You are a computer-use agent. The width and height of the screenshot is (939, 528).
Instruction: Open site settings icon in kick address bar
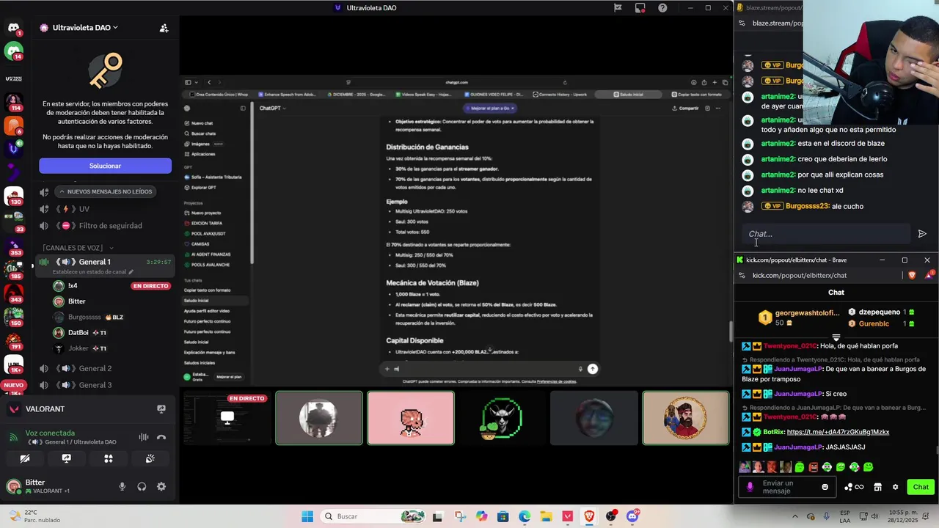[x=742, y=275]
